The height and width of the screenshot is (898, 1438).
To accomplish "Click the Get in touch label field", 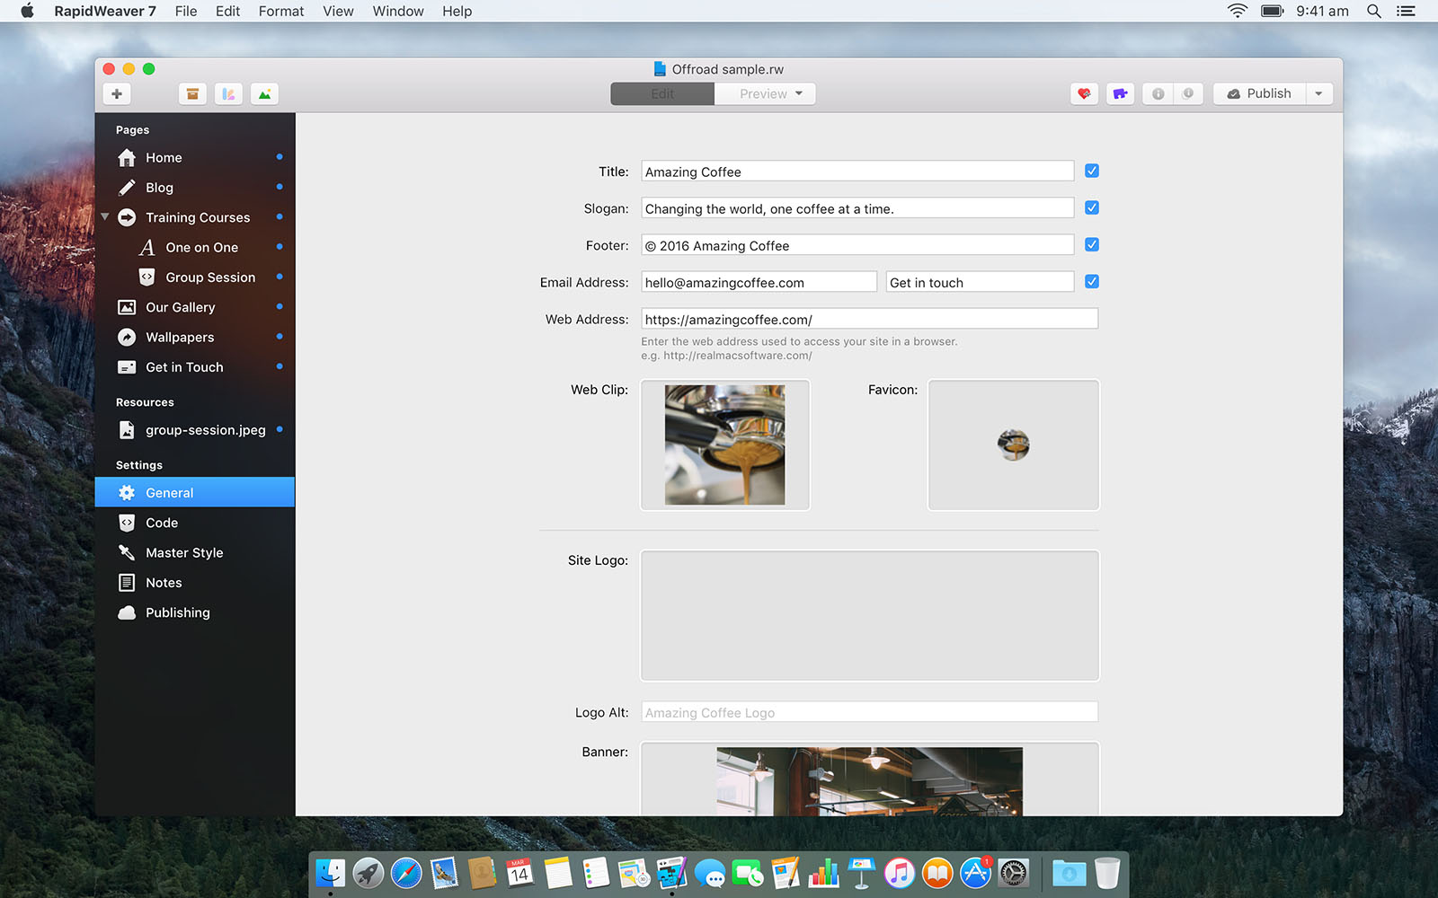I will pos(980,282).
